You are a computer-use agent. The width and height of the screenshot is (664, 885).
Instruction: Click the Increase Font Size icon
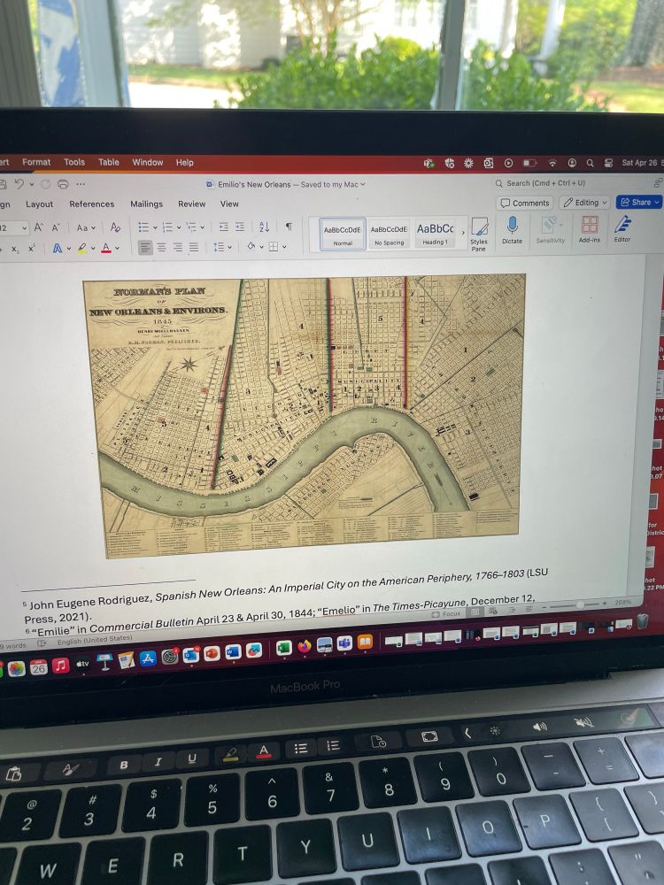pyautogui.click(x=38, y=227)
